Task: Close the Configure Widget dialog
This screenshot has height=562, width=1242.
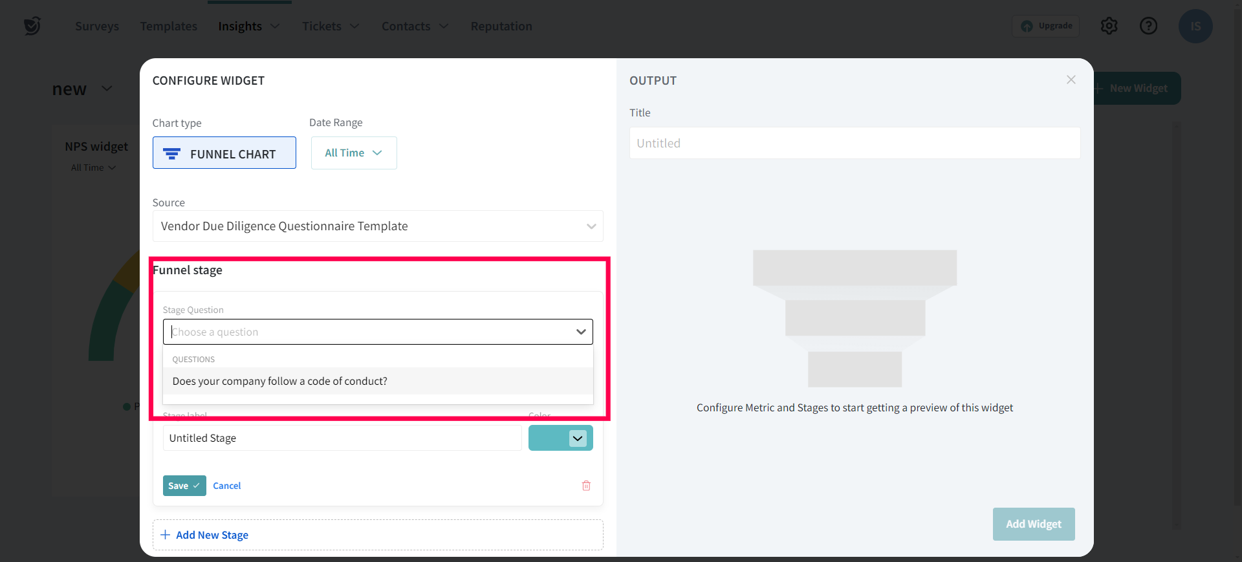Action: point(1071,80)
